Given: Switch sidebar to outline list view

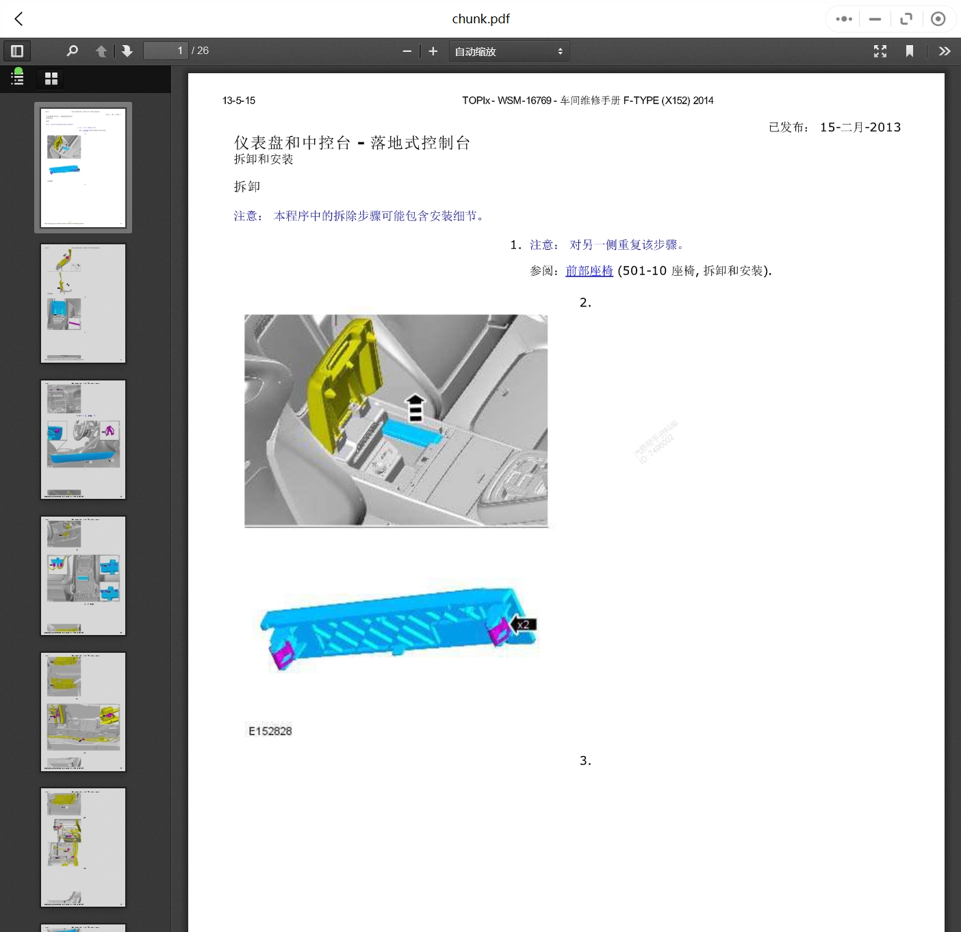Looking at the screenshot, I should [x=17, y=78].
